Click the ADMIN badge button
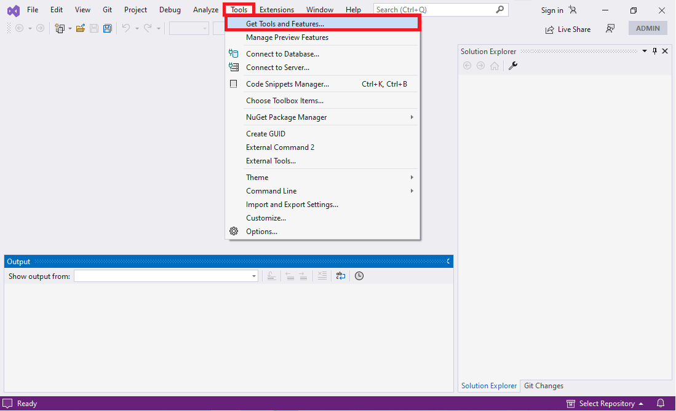Image resolution: width=676 pixels, height=411 pixels. pos(648,28)
